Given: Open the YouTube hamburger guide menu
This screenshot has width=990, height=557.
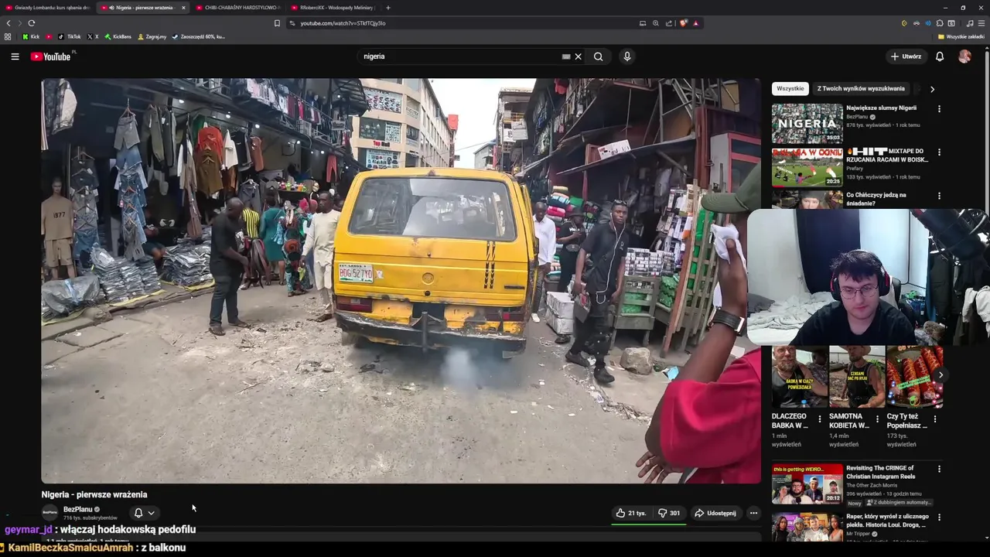Looking at the screenshot, I should [15, 56].
